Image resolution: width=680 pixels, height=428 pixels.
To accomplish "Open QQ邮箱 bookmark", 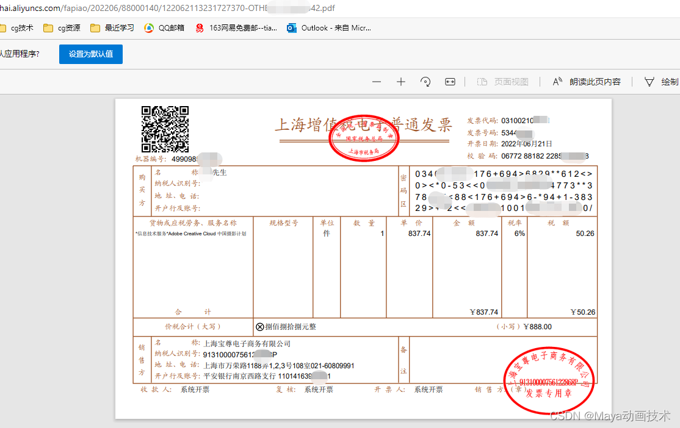I will 164,28.
